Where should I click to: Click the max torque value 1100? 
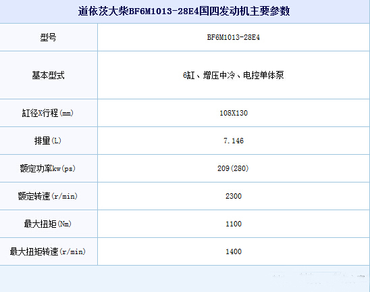[234, 224]
